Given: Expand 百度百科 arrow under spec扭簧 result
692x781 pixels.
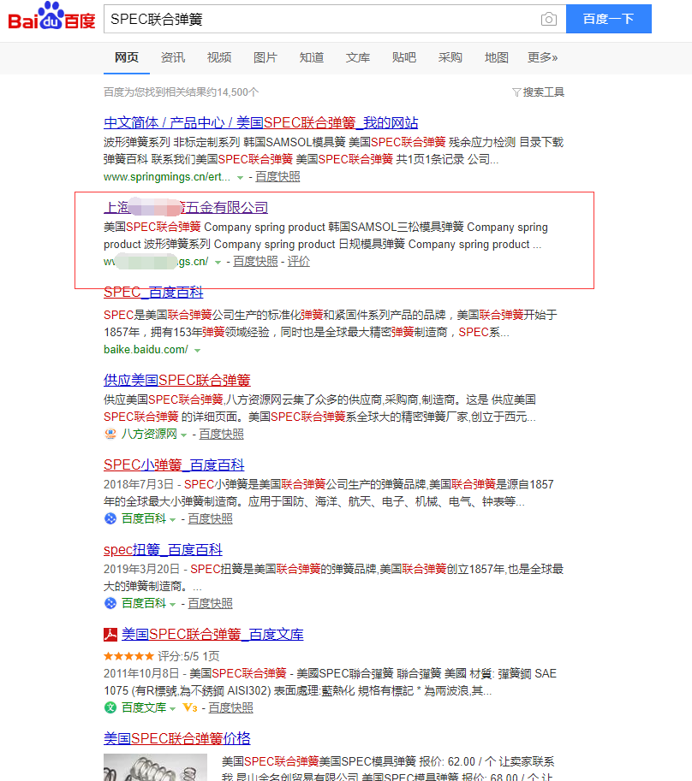Looking at the screenshot, I should pyautogui.click(x=172, y=604).
